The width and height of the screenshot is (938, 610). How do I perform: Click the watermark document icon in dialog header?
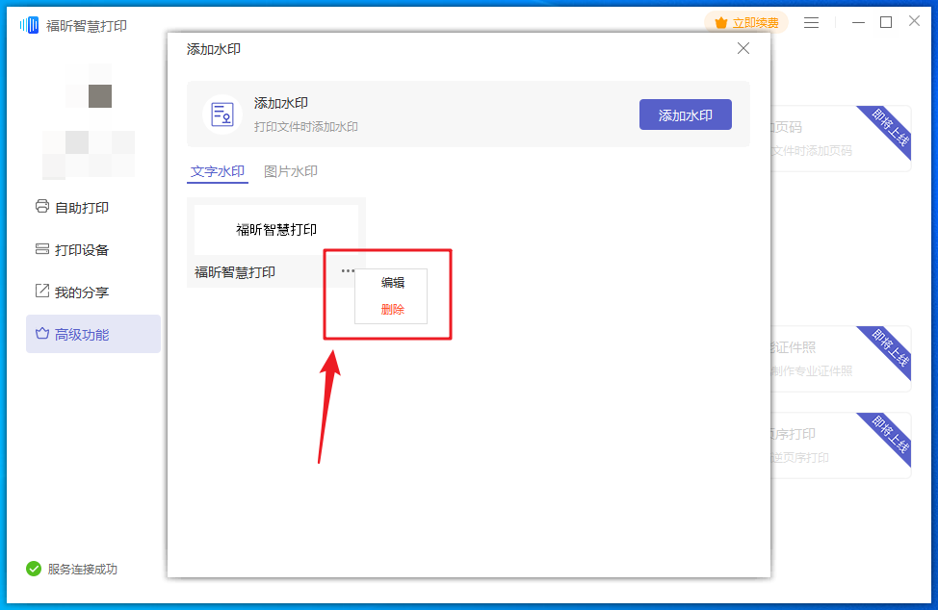[x=222, y=114]
